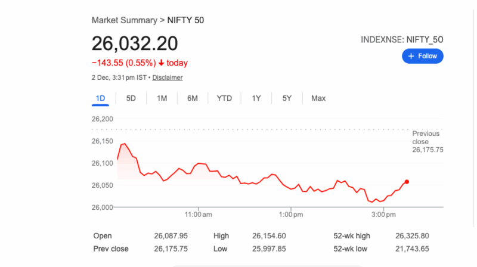Select the 1Y chart range

click(256, 98)
